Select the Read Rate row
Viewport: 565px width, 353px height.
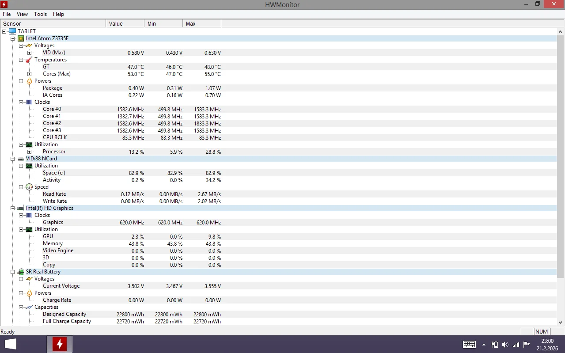[x=278, y=194]
